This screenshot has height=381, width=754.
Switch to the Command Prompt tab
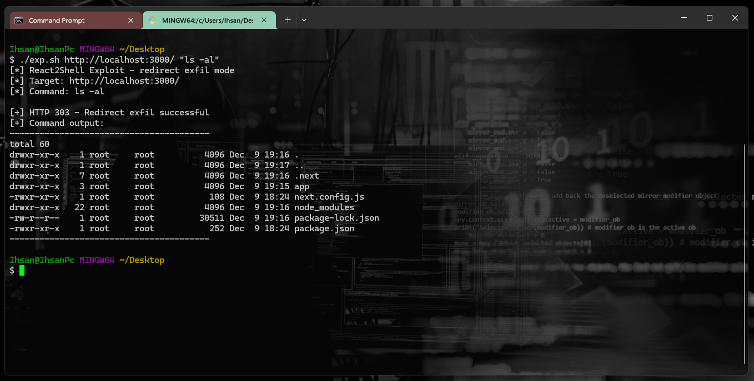pyautogui.click(x=75, y=21)
